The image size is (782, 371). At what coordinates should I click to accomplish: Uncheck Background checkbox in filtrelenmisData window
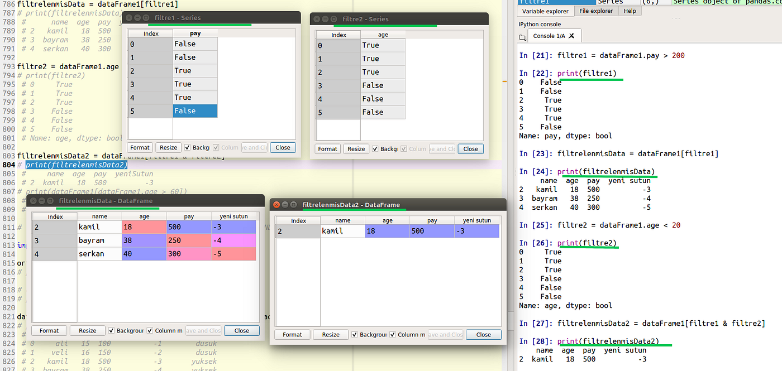112,330
